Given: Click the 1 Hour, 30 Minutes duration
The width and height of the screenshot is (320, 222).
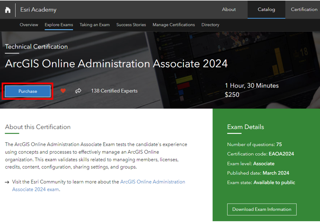Looking at the screenshot, I should (x=251, y=85).
